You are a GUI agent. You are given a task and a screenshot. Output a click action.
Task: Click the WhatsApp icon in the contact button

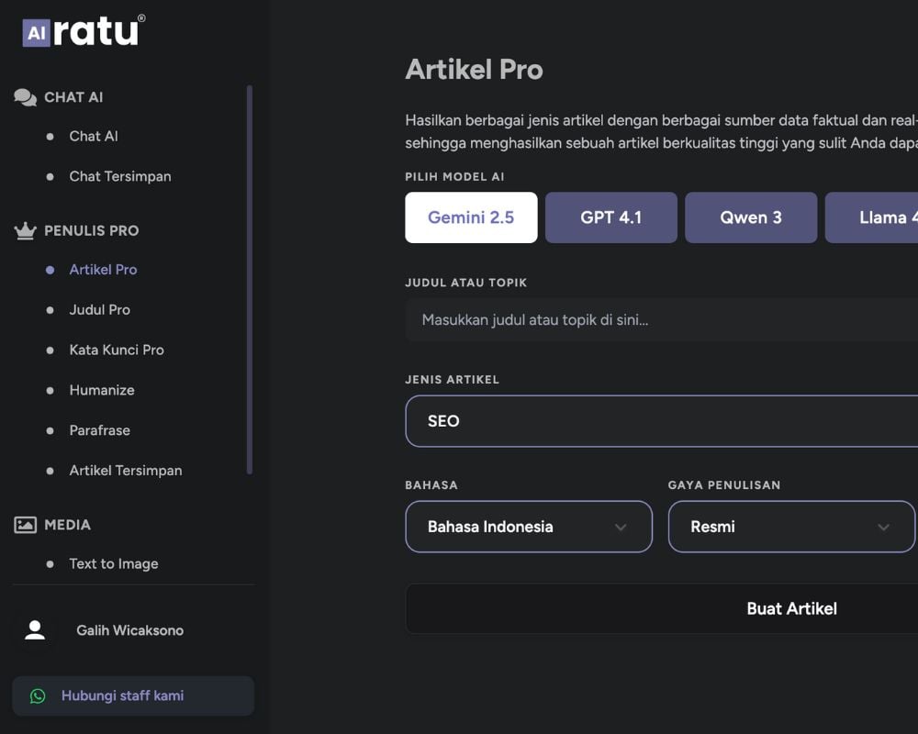coord(38,696)
